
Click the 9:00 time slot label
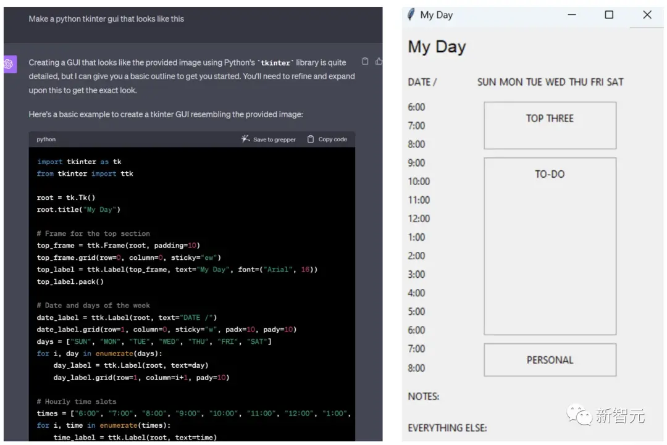click(x=417, y=163)
